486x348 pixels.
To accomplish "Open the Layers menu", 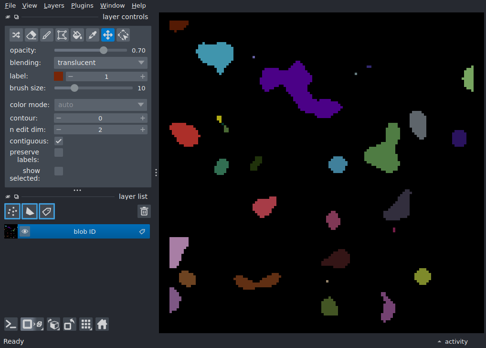I will pos(54,6).
